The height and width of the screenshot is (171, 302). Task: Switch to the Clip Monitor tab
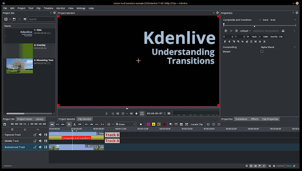[84, 119]
